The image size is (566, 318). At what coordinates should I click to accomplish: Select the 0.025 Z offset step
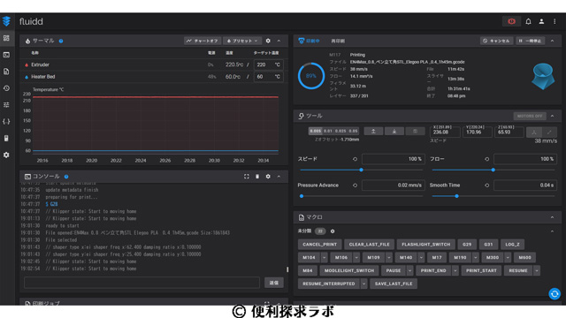[340, 131]
